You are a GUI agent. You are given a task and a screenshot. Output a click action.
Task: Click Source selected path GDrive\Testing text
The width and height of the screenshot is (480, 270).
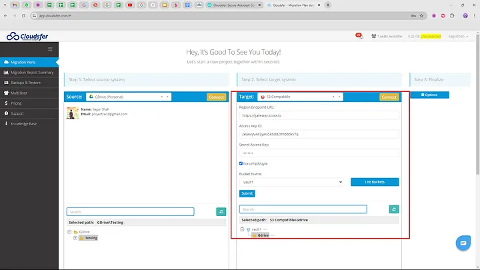[110, 223]
